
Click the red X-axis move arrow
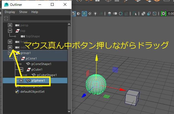click(x=123, y=90)
